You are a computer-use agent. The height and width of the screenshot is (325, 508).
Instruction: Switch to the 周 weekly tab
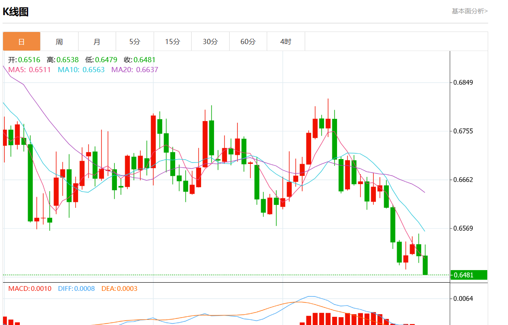[x=59, y=41]
